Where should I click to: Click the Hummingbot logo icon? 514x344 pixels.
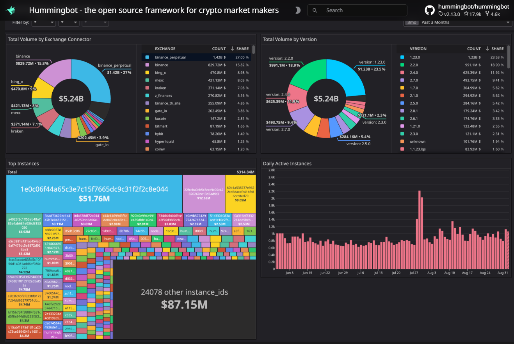click(x=11, y=11)
